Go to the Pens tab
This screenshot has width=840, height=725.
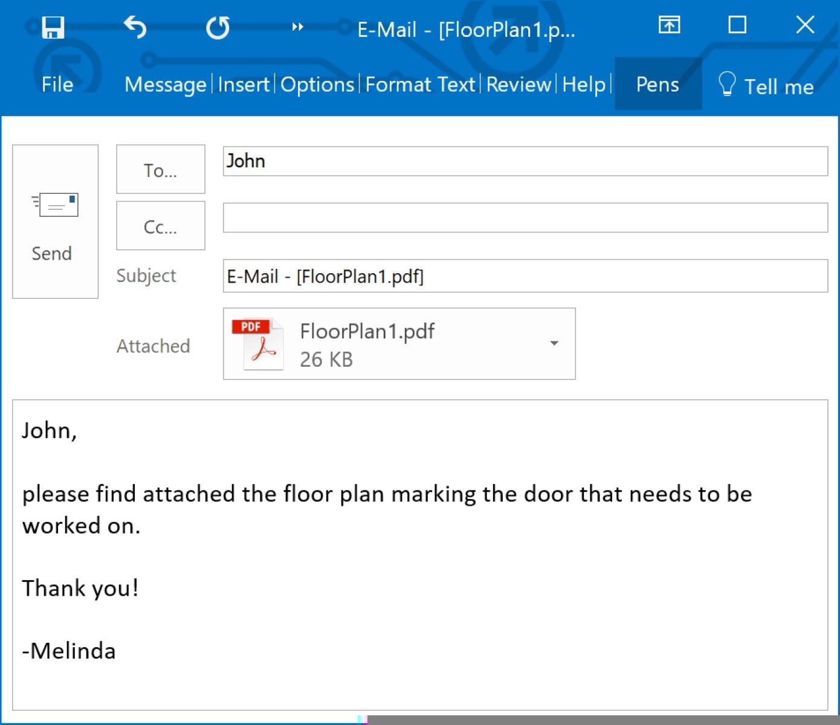point(657,85)
